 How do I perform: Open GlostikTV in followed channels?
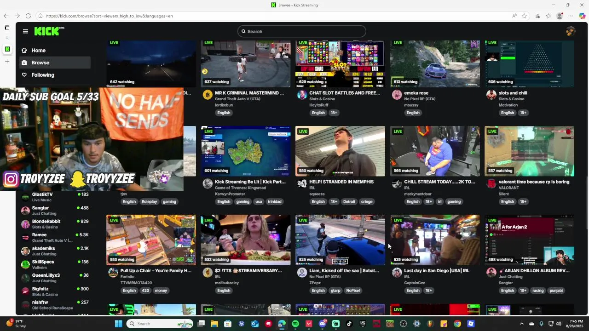[x=55, y=197]
